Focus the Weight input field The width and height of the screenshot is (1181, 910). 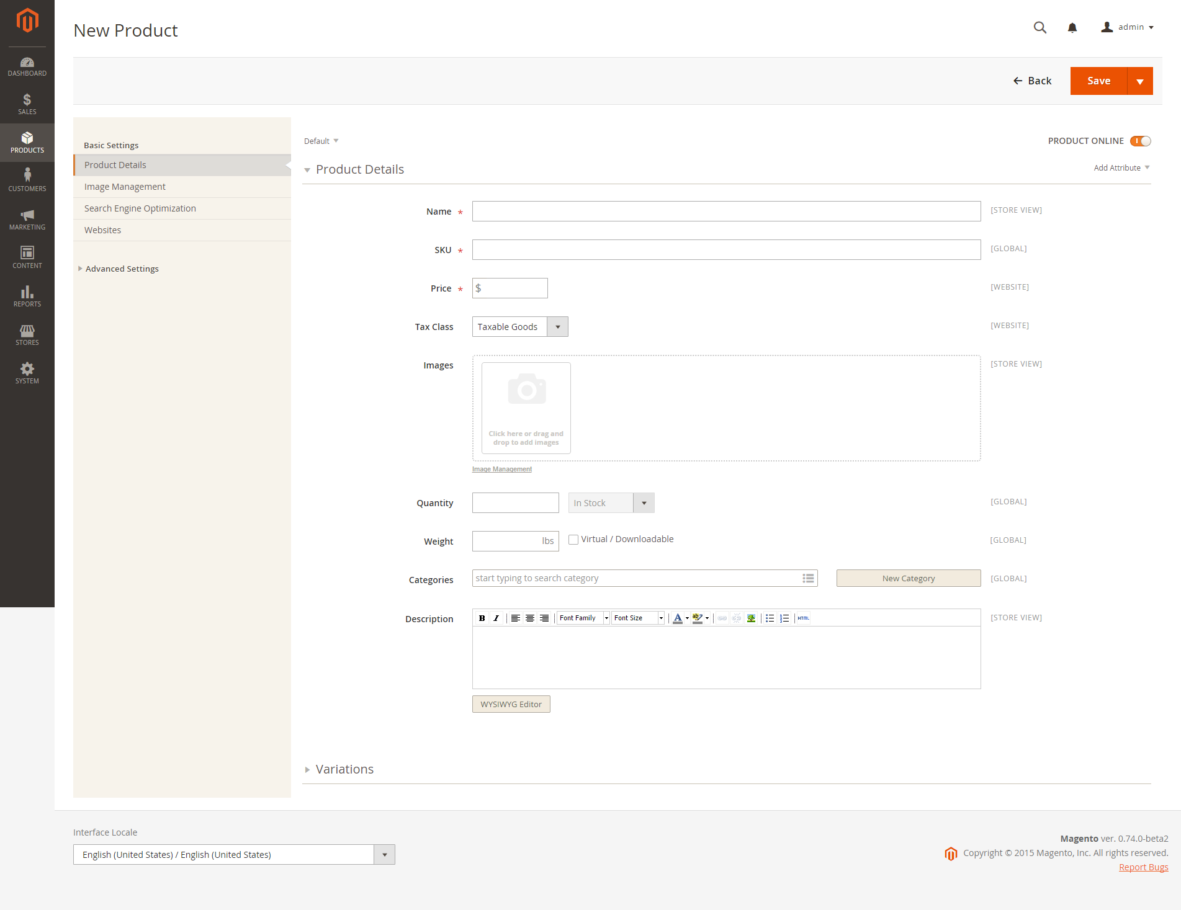[516, 542]
